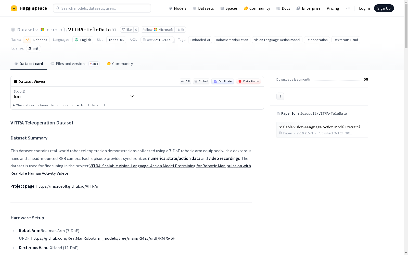Open the three-dot options menu in sidebar
Screen dimensions: 408x255
280,96
